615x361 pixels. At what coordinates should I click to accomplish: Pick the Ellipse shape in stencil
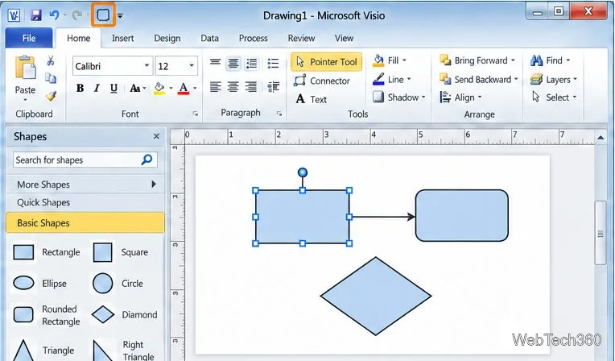coord(40,283)
